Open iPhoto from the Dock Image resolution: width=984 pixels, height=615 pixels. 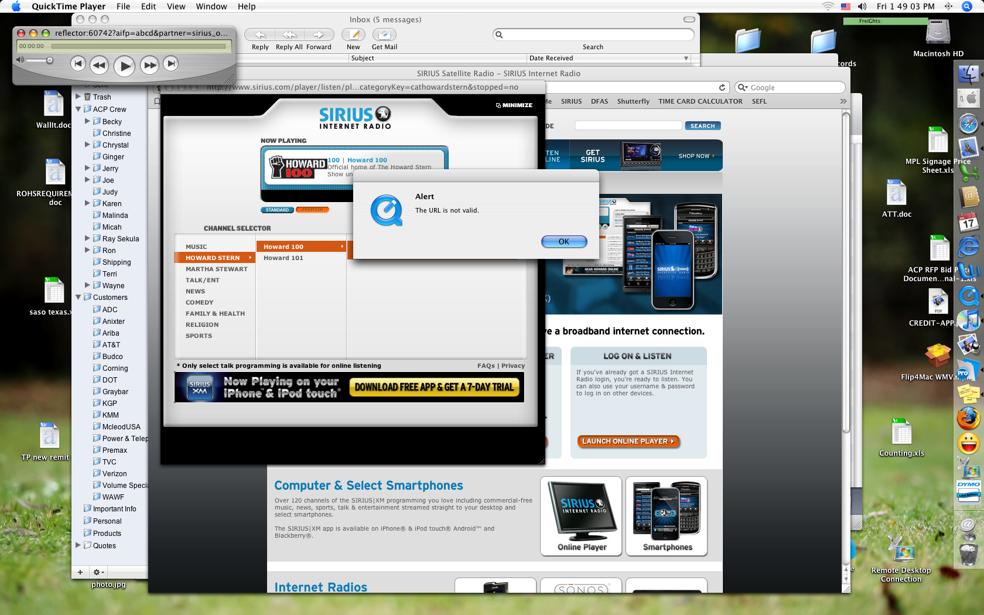point(969,345)
